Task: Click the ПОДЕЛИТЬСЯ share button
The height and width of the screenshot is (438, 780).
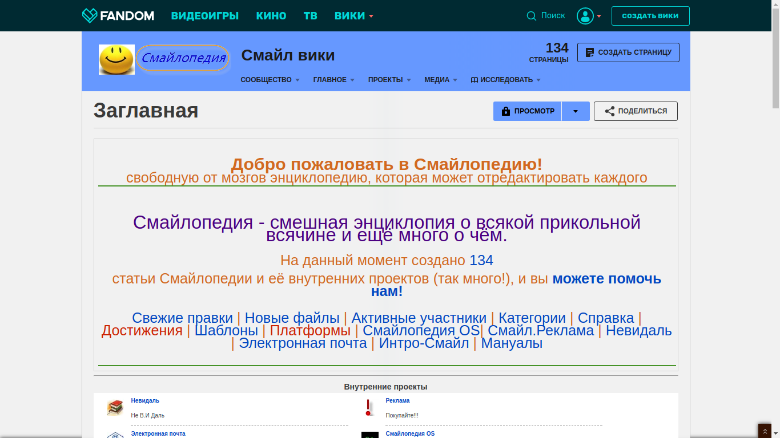Action: click(x=636, y=111)
